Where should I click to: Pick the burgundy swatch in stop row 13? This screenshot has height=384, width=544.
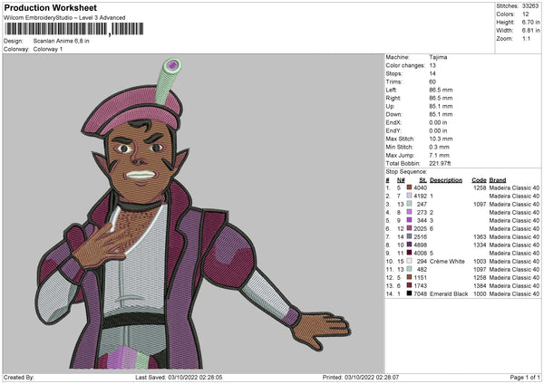click(x=410, y=285)
